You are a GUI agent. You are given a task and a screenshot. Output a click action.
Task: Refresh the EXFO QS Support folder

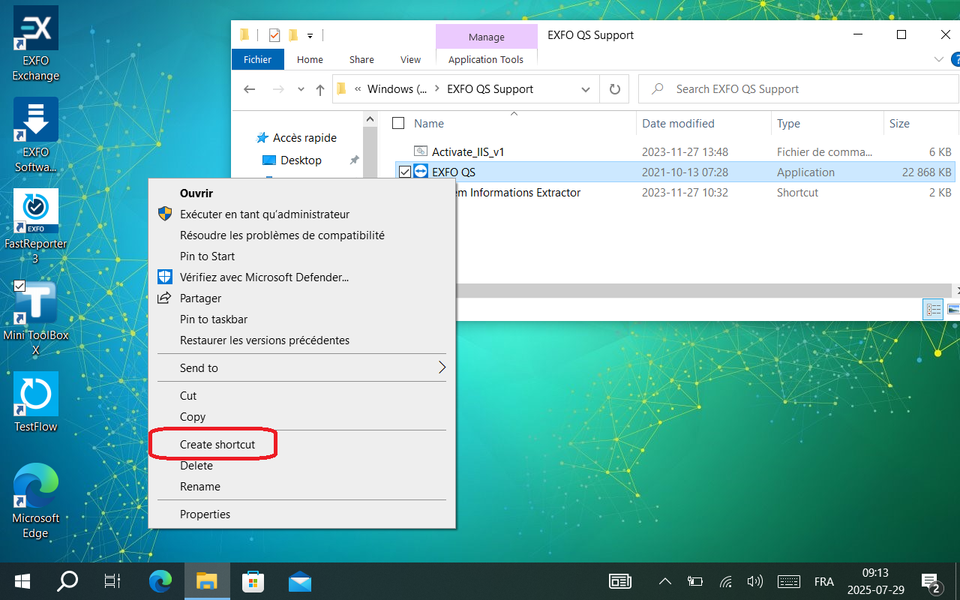[x=615, y=89]
